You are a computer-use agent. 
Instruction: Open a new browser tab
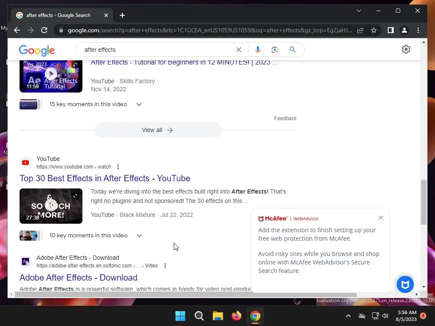122,15
